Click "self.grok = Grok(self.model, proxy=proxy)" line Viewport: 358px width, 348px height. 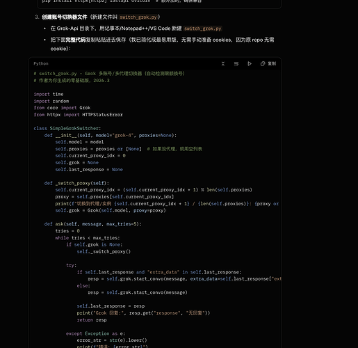click(x=111, y=210)
